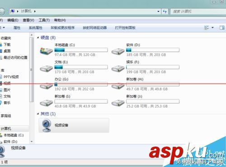The image size is (226, 167).
Task: Open the view options dropdown arrow
Action: coord(212,27)
